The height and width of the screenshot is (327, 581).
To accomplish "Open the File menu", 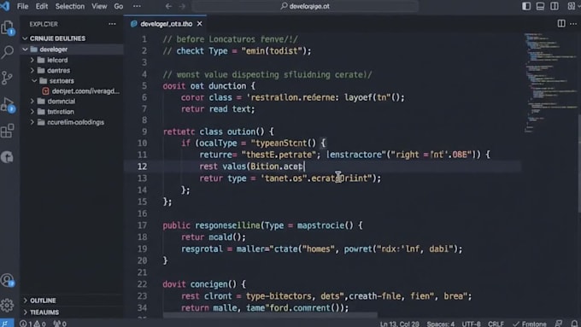I will [22, 6].
